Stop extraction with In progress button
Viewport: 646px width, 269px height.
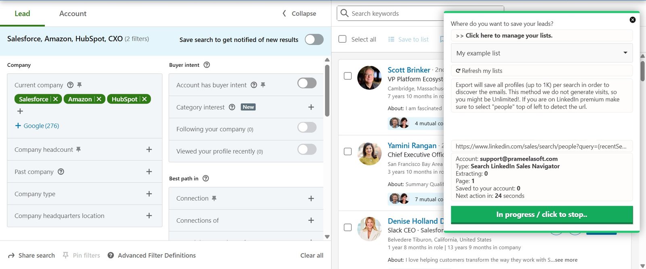541,215
